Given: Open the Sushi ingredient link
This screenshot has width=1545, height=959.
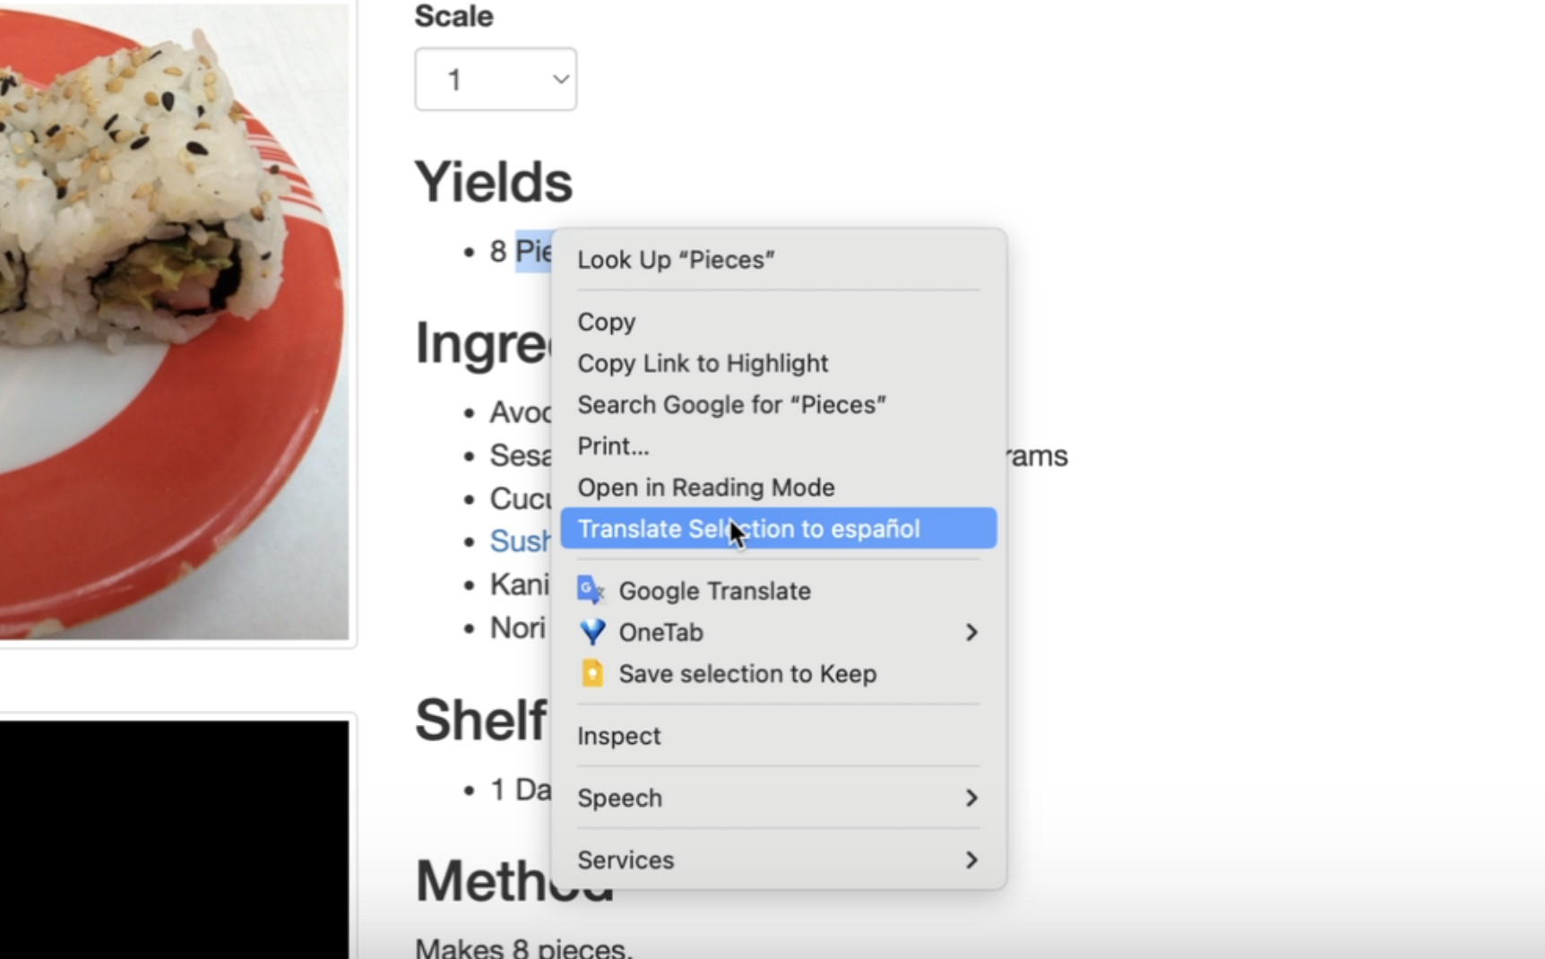Looking at the screenshot, I should [520, 541].
